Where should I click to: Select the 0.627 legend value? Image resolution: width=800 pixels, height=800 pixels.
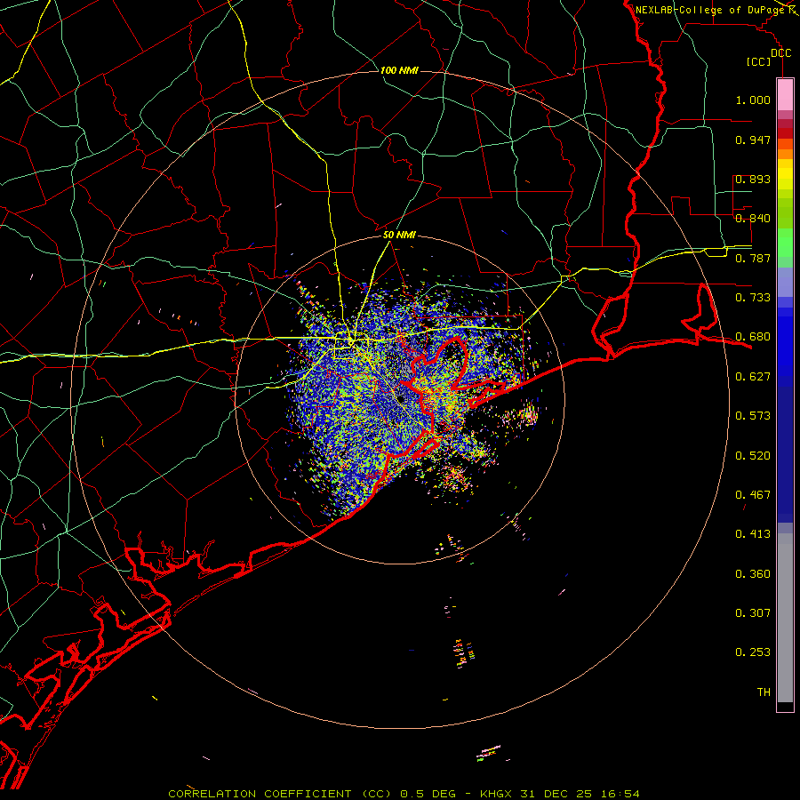753,377
